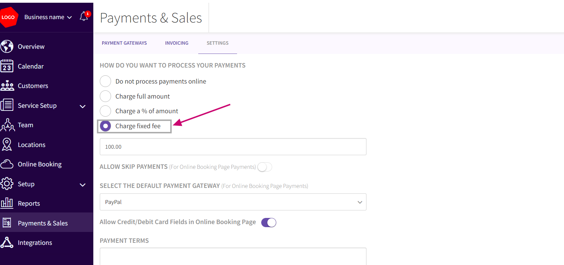Screen dimensions: 564x265
Task: Click the fixed fee amount field
Action: click(233, 147)
